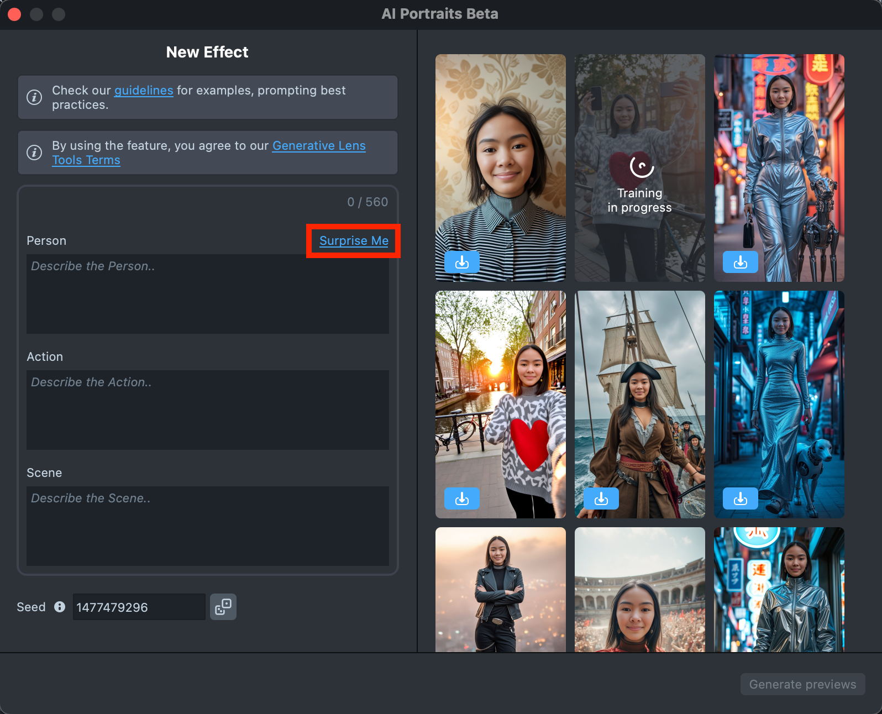The width and height of the screenshot is (882, 714).
Task: Download the heart sweater canal selfie
Action: pyautogui.click(x=461, y=498)
